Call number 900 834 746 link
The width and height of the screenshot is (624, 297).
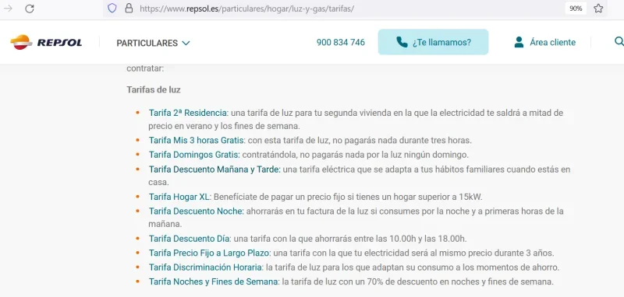coord(341,43)
